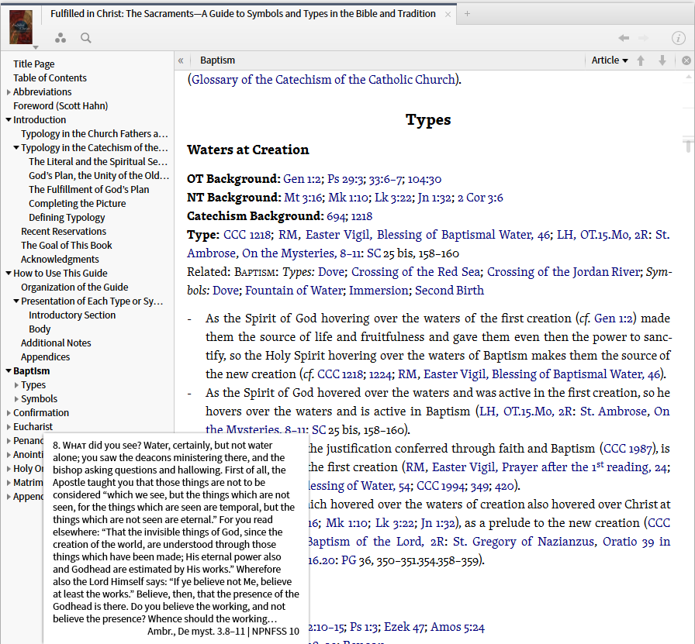The width and height of the screenshot is (695, 644).
Task: Follow Immersion symbol link
Action: [379, 291]
